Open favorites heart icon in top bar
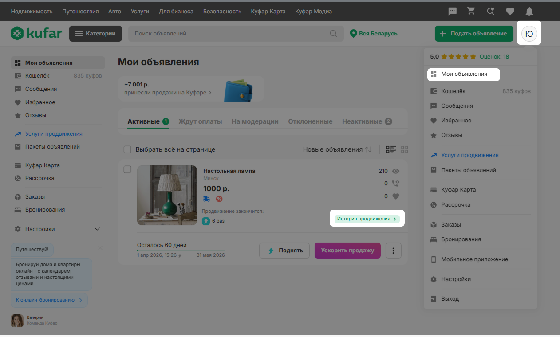The width and height of the screenshot is (560, 337). click(x=510, y=12)
